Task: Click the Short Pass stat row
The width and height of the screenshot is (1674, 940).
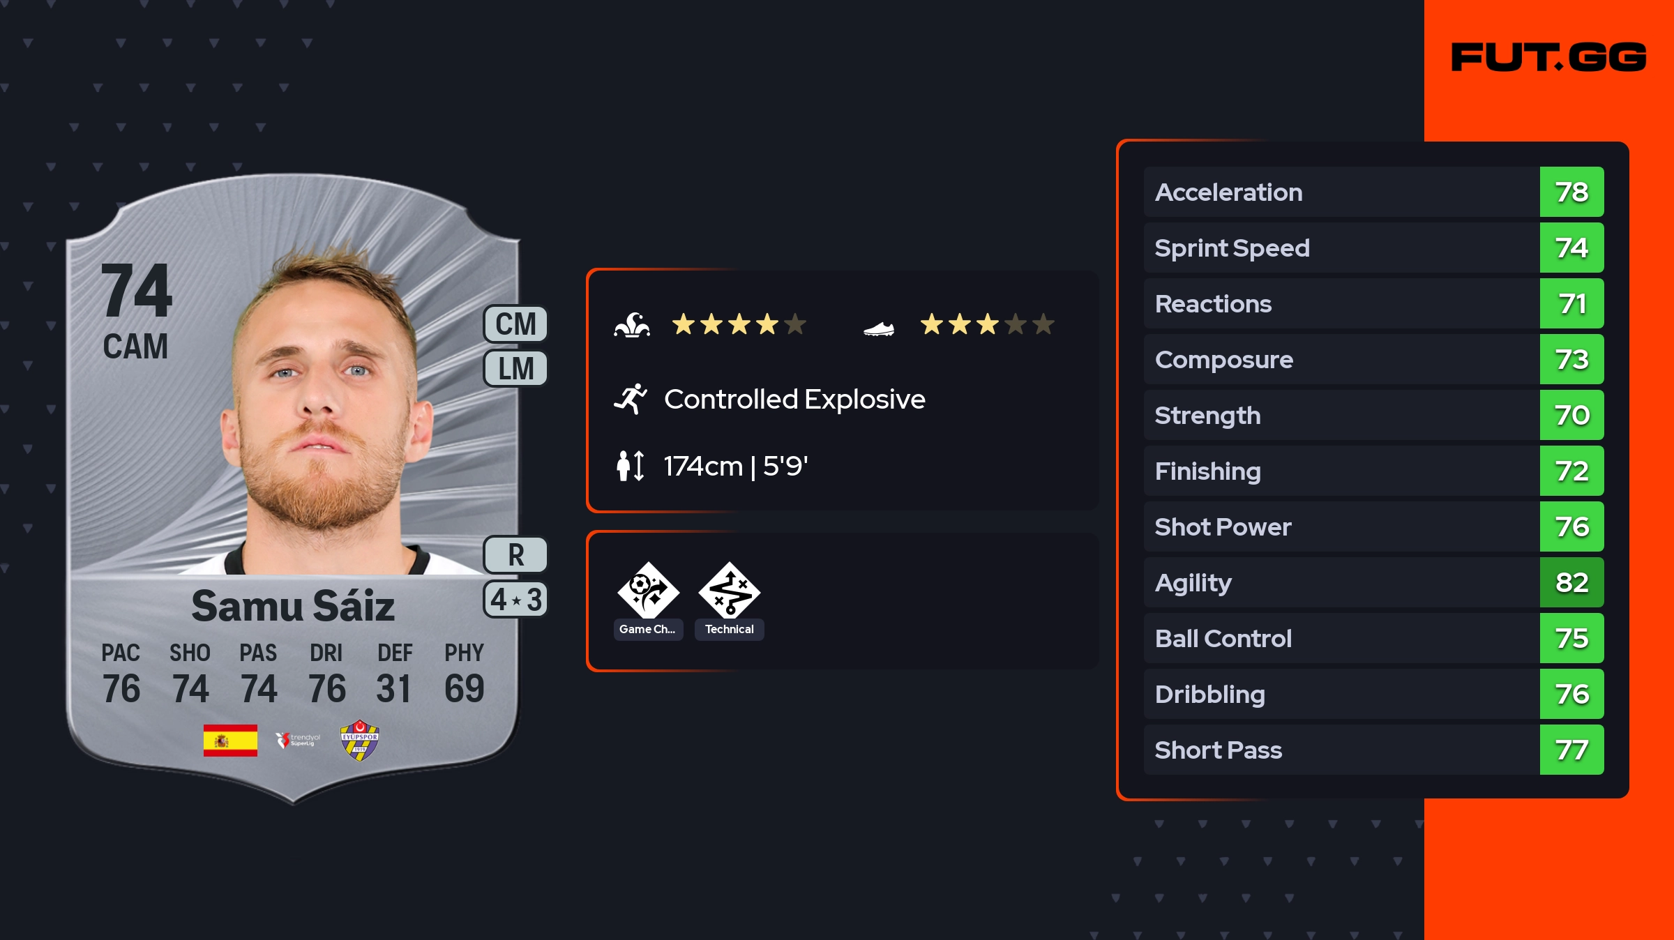Action: [x=1339, y=750]
